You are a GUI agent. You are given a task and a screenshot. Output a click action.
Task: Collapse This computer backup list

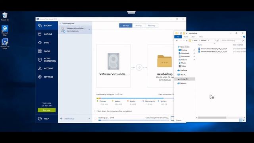[x=60, y=23]
